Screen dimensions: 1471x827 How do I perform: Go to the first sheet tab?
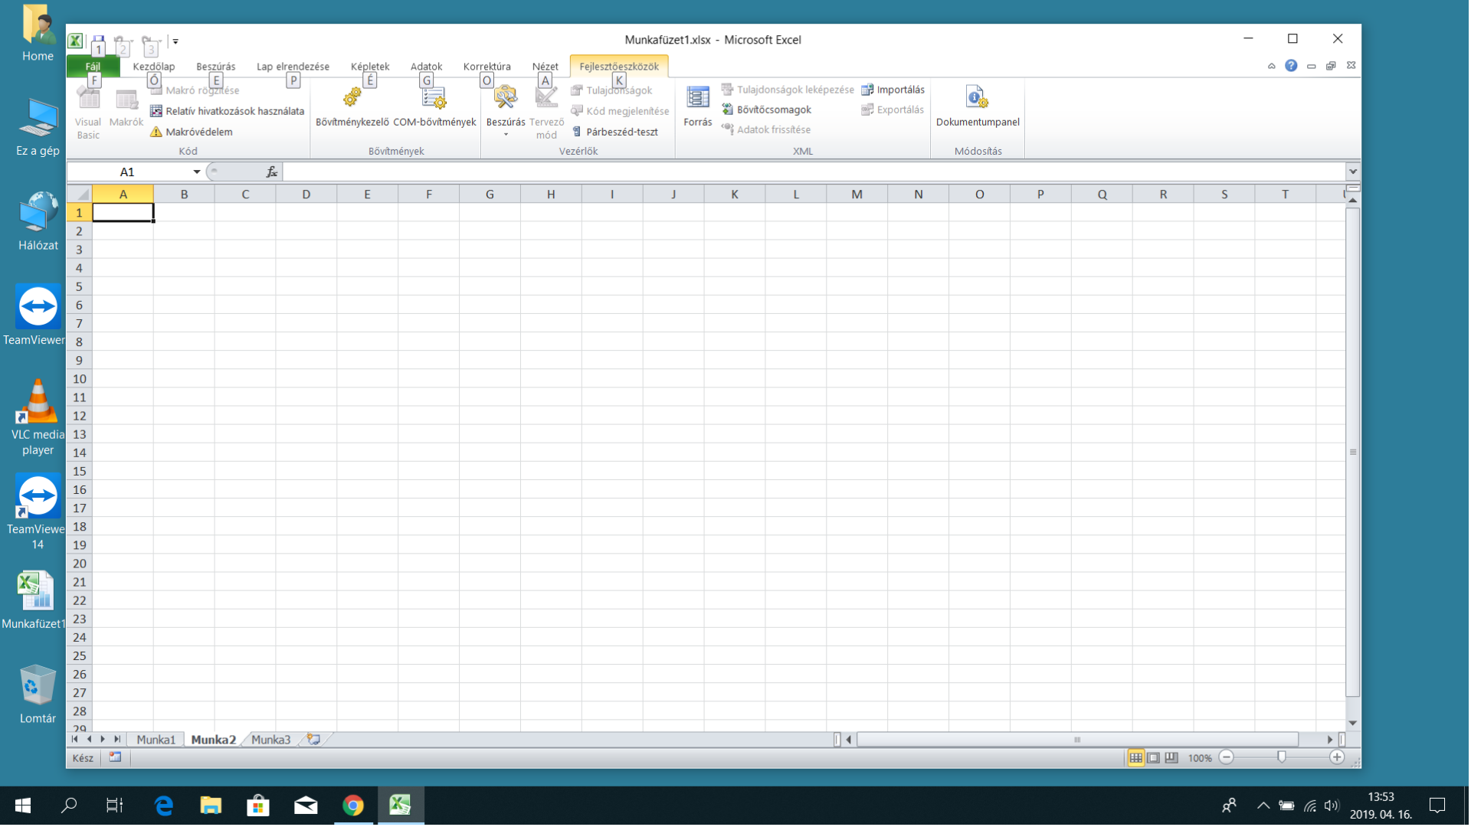tap(74, 740)
